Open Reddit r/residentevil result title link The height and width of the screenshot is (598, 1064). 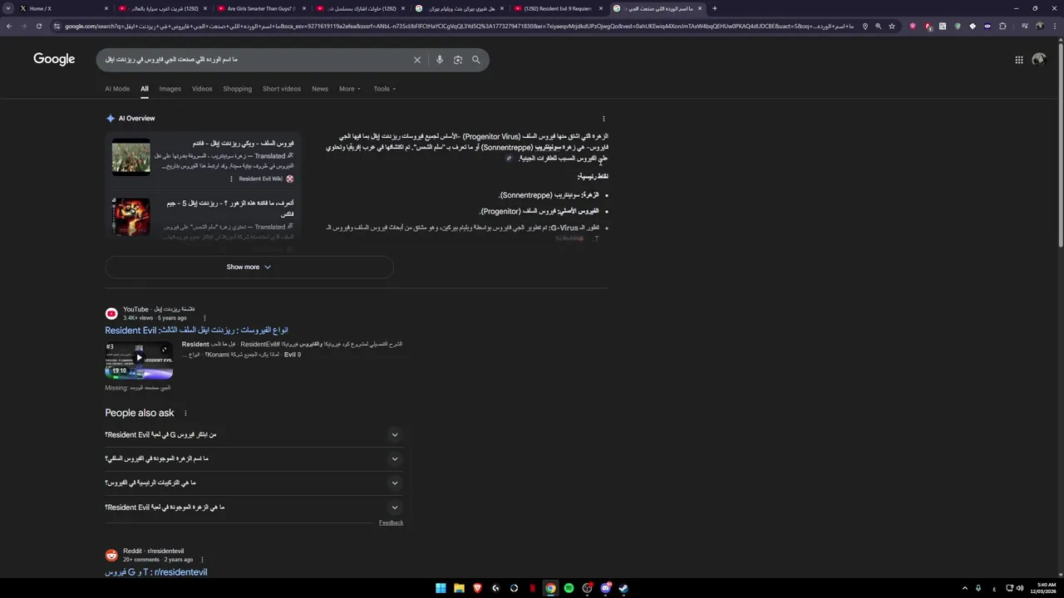156,572
